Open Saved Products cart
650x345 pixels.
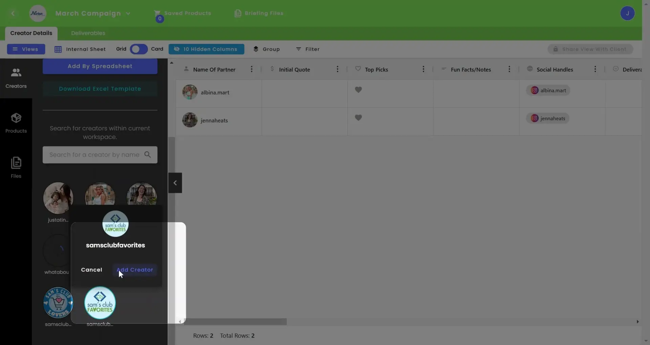tap(183, 14)
